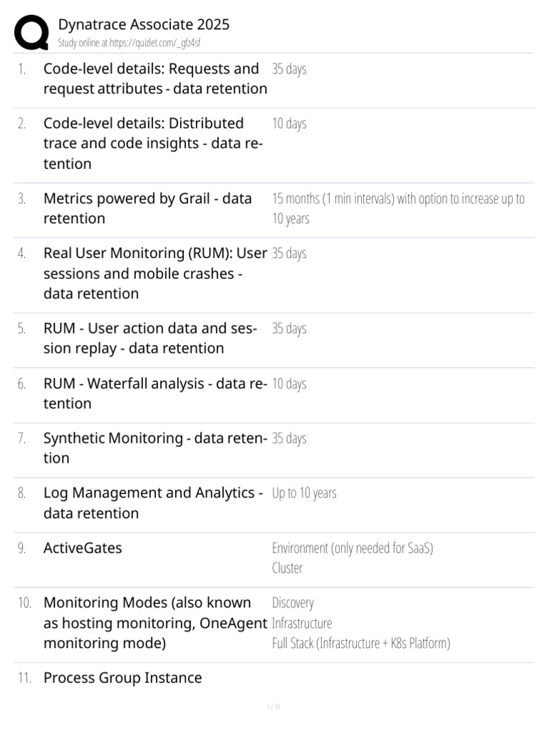Click the Metrics powered by Grail term

(x=147, y=208)
